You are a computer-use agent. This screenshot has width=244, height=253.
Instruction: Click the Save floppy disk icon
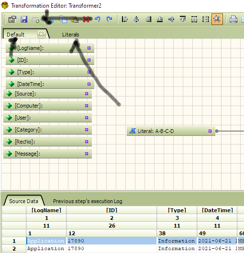tap(24, 19)
